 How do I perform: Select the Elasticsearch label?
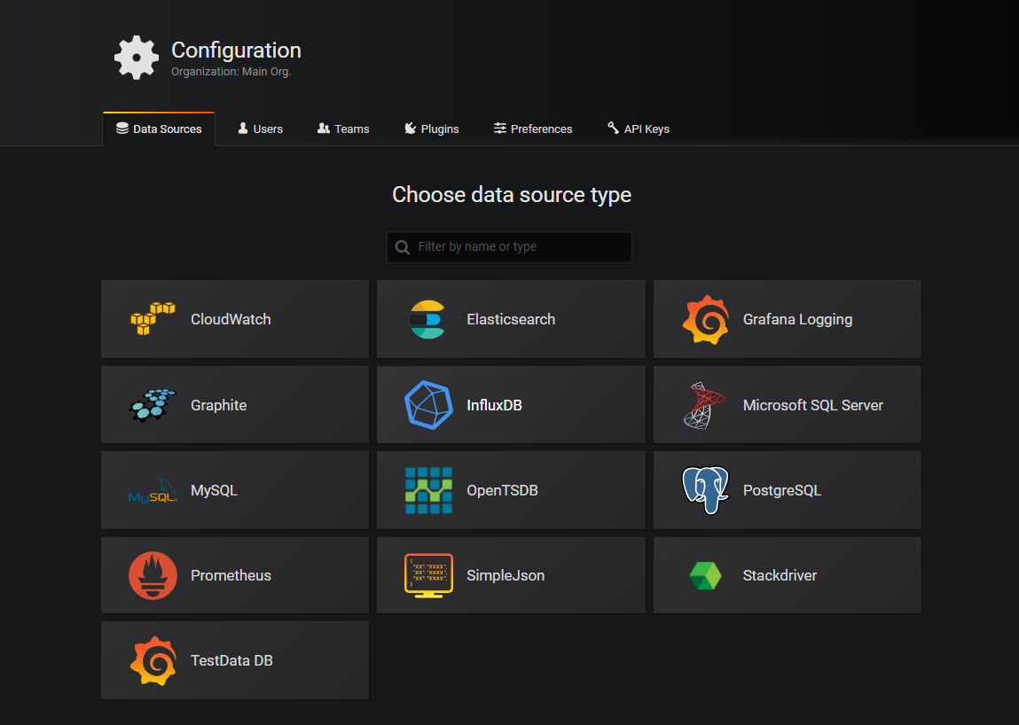[511, 319]
